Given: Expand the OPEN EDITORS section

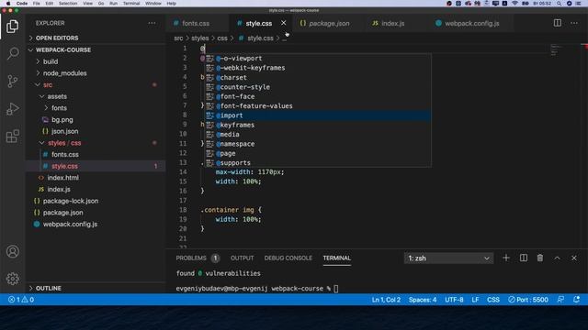Looking at the screenshot, I should pyautogui.click(x=96, y=38).
